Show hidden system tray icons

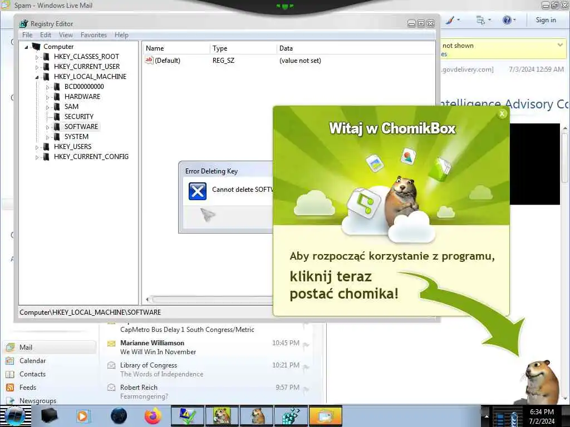coord(487,416)
